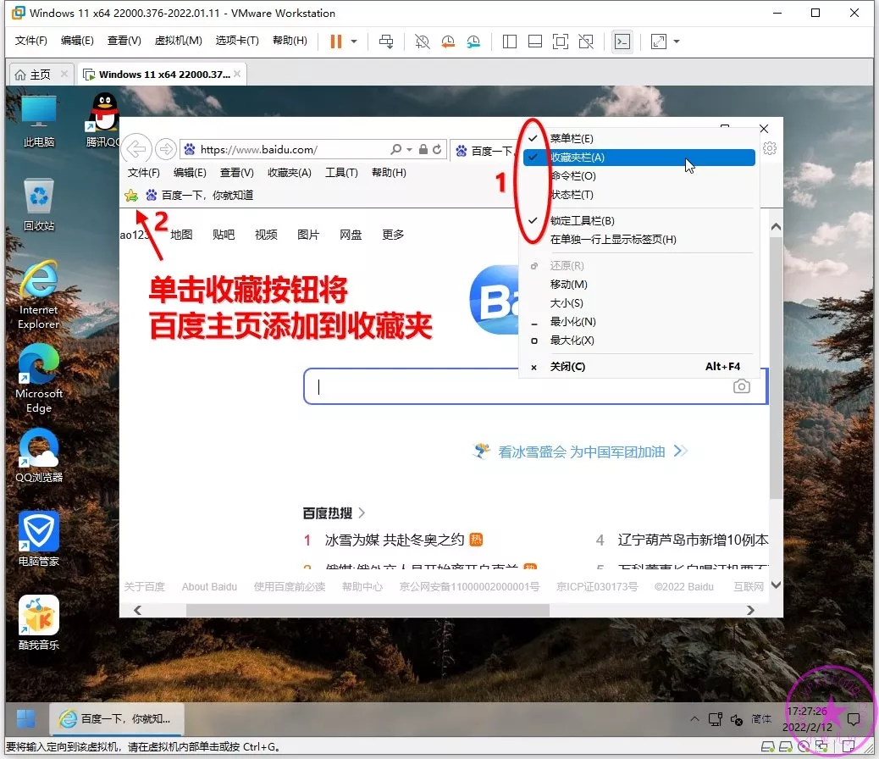Viewport: 879px width, 759px height.
Task: Click the 简体 input method indicator
Action: click(761, 719)
